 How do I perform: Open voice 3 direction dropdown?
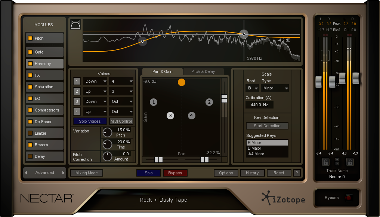coord(95,101)
